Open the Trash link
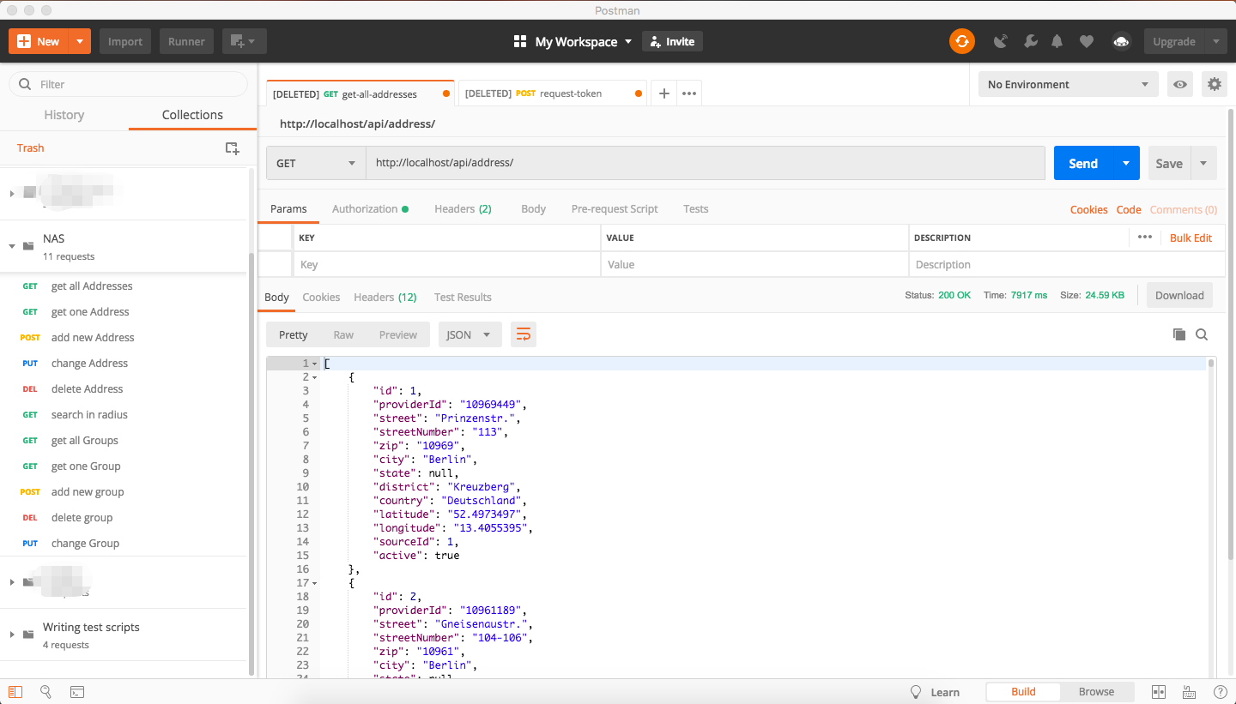Image resolution: width=1236 pixels, height=704 pixels. [x=30, y=147]
